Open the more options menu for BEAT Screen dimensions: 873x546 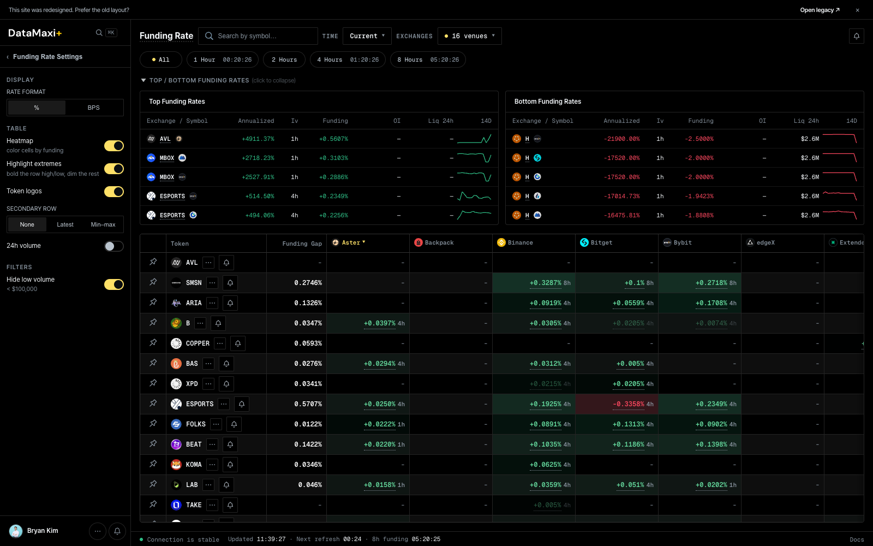tap(212, 444)
